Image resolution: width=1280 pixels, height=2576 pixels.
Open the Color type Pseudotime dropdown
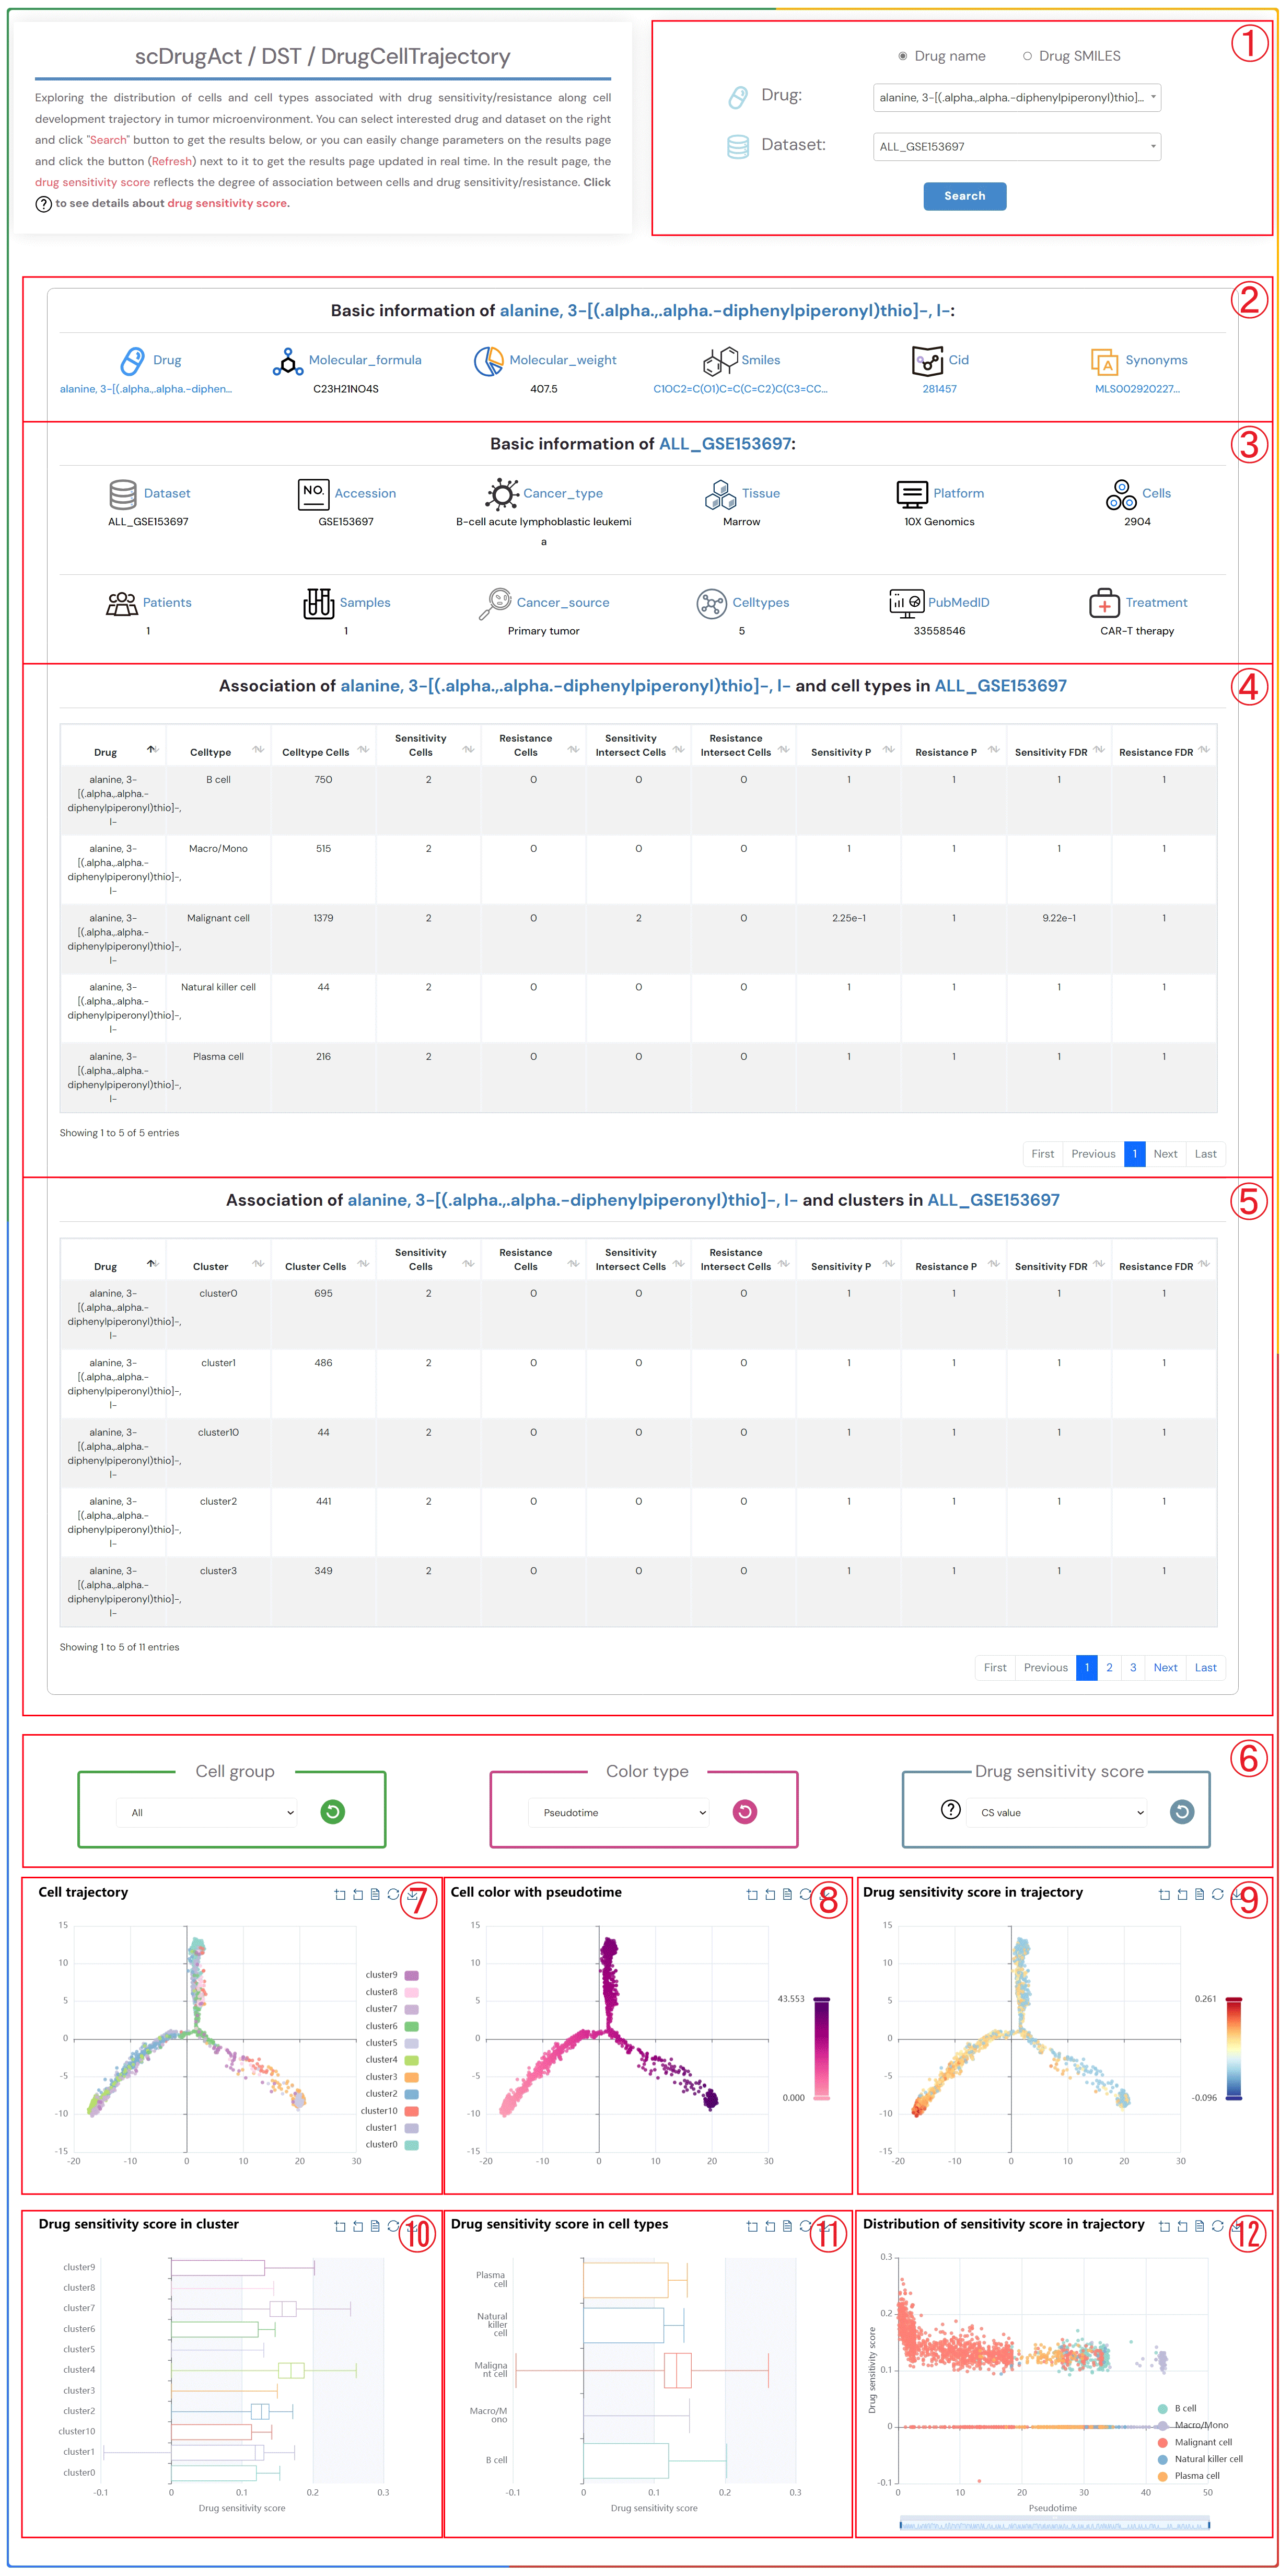coord(618,1812)
